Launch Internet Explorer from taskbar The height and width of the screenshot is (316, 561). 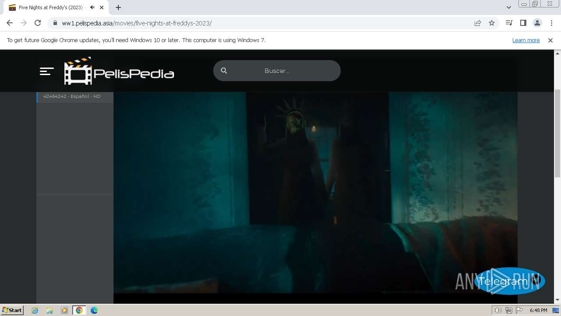point(35,310)
